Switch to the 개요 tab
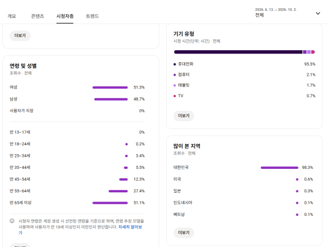 pos(11,16)
